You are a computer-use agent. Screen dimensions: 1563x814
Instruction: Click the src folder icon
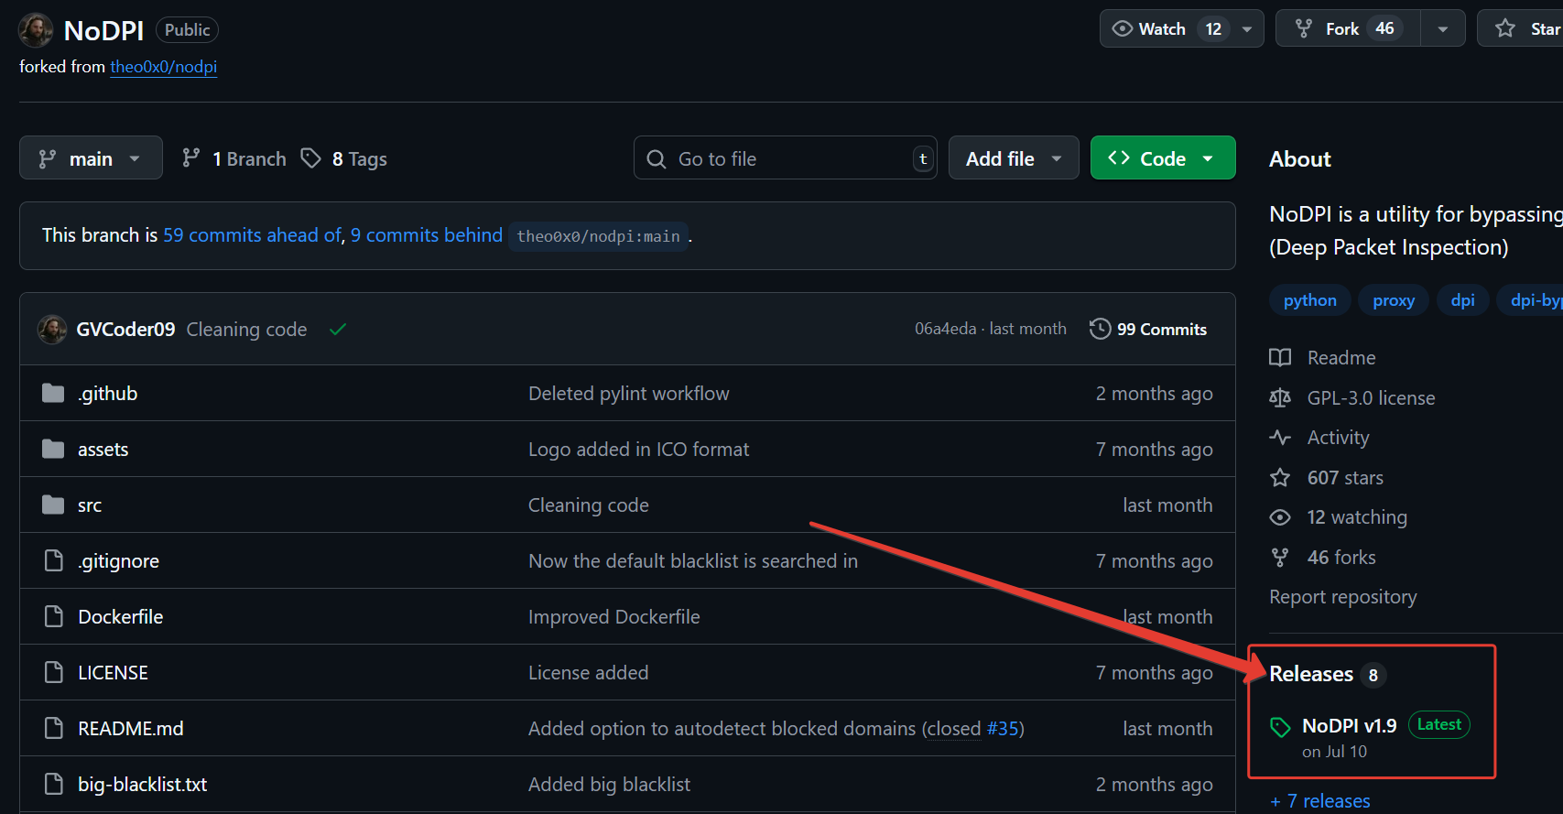pyautogui.click(x=53, y=505)
